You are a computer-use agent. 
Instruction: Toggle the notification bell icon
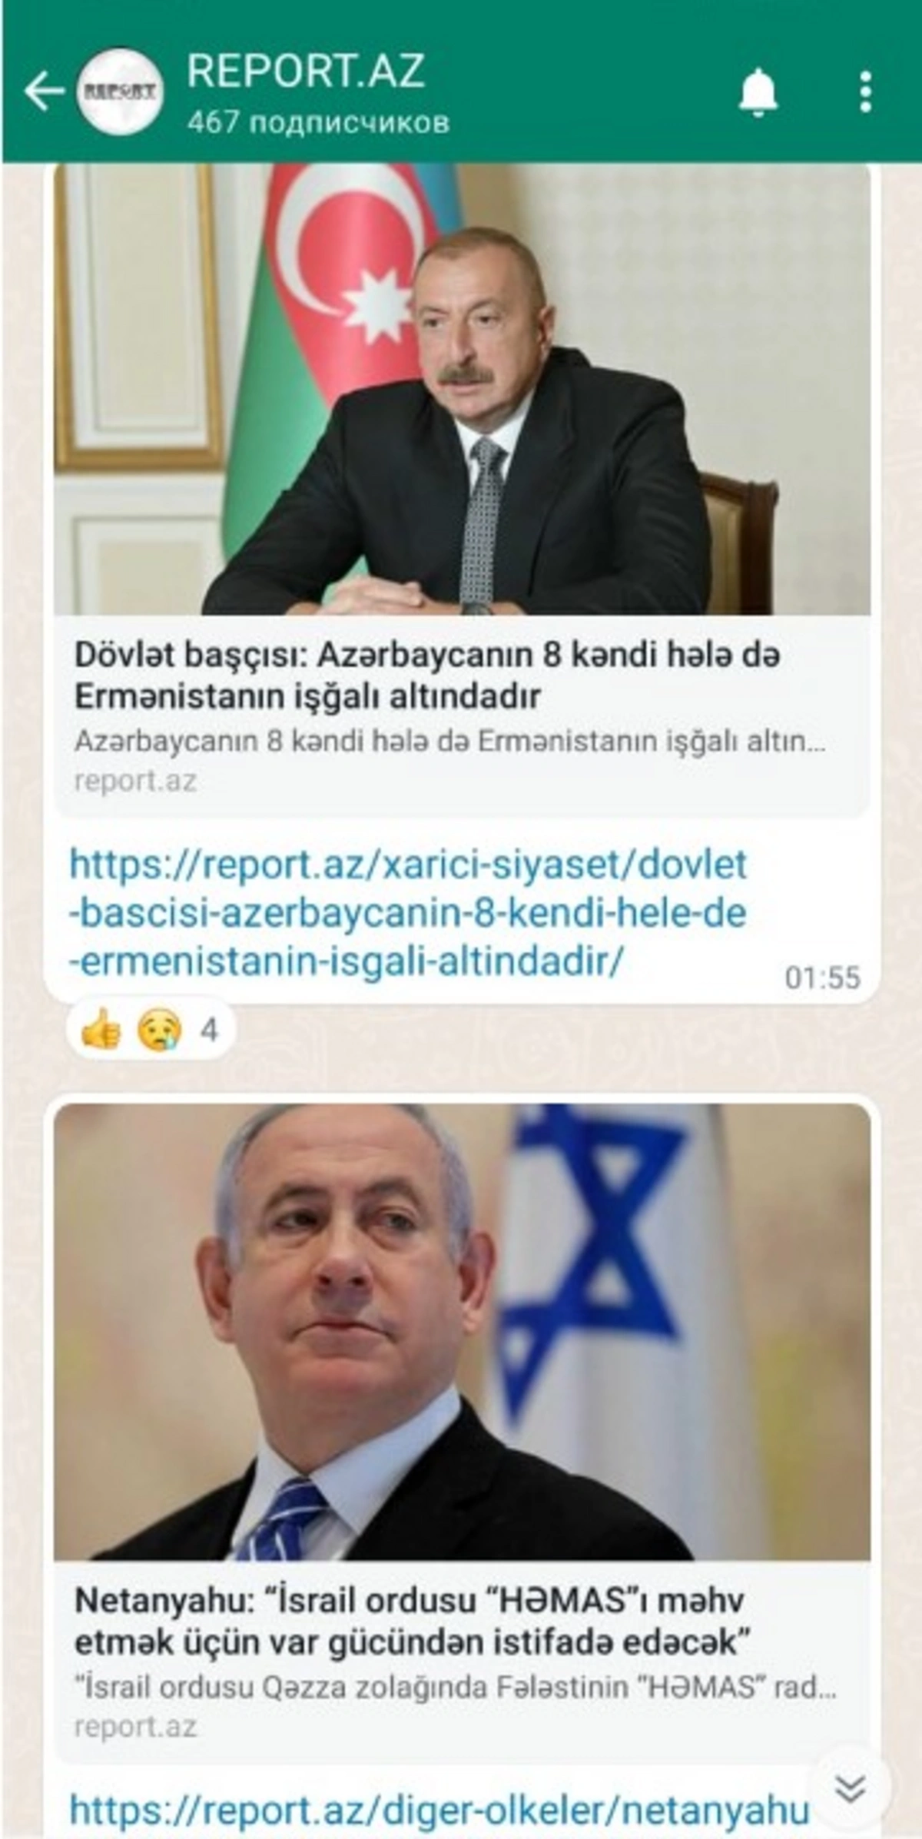click(x=758, y=92)
